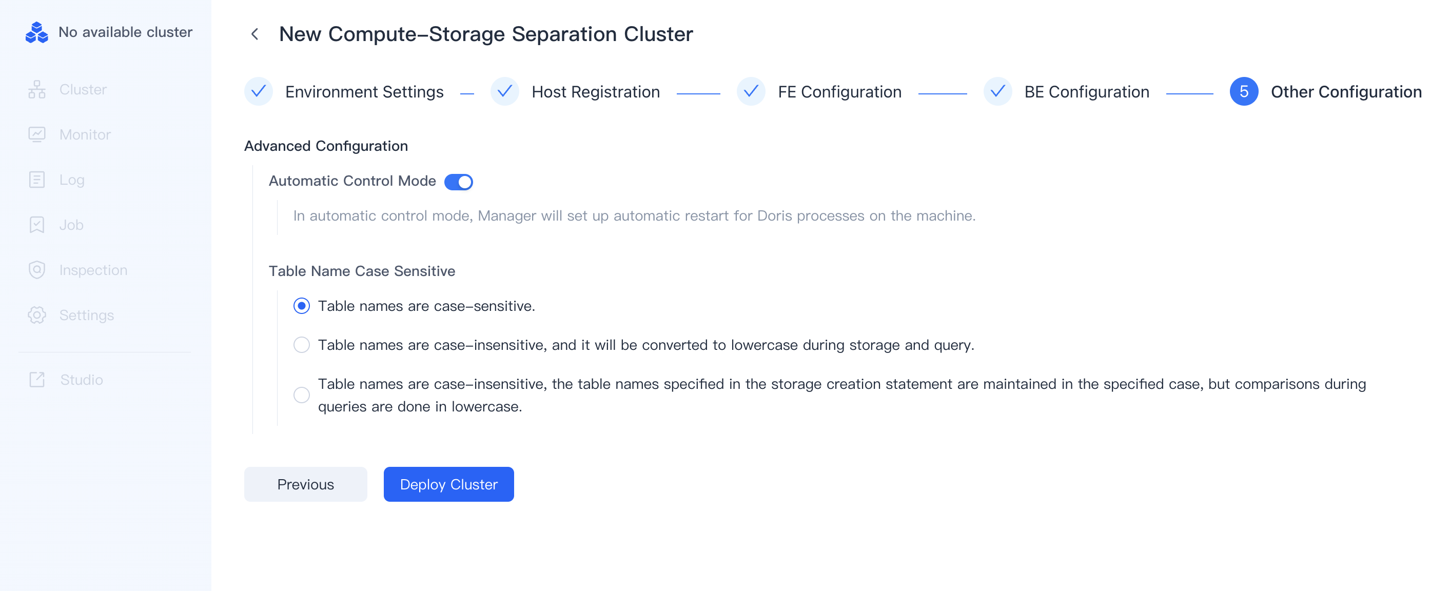
Task: Click the Previous button
Action: click(305, 483)
